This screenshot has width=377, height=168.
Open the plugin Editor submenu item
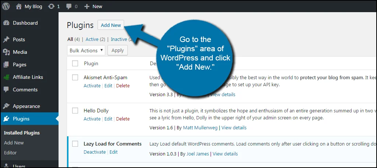pyautogui.click(x=10, y=153)
